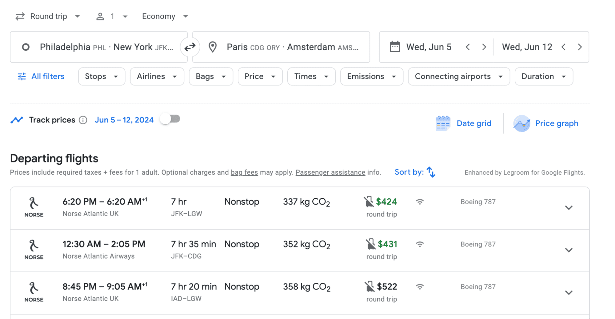
Task: Open the Passenger assistance link
Action: 330,172
